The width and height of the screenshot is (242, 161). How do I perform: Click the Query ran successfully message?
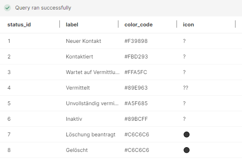click(43, 8)
